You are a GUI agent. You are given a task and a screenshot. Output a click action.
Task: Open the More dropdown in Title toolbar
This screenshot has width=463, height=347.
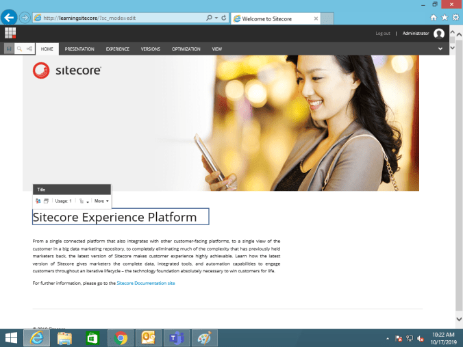(101, 201)
